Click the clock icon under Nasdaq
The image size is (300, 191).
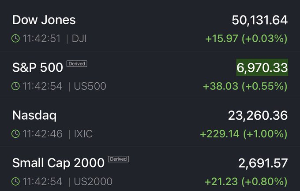coord(15,134)
